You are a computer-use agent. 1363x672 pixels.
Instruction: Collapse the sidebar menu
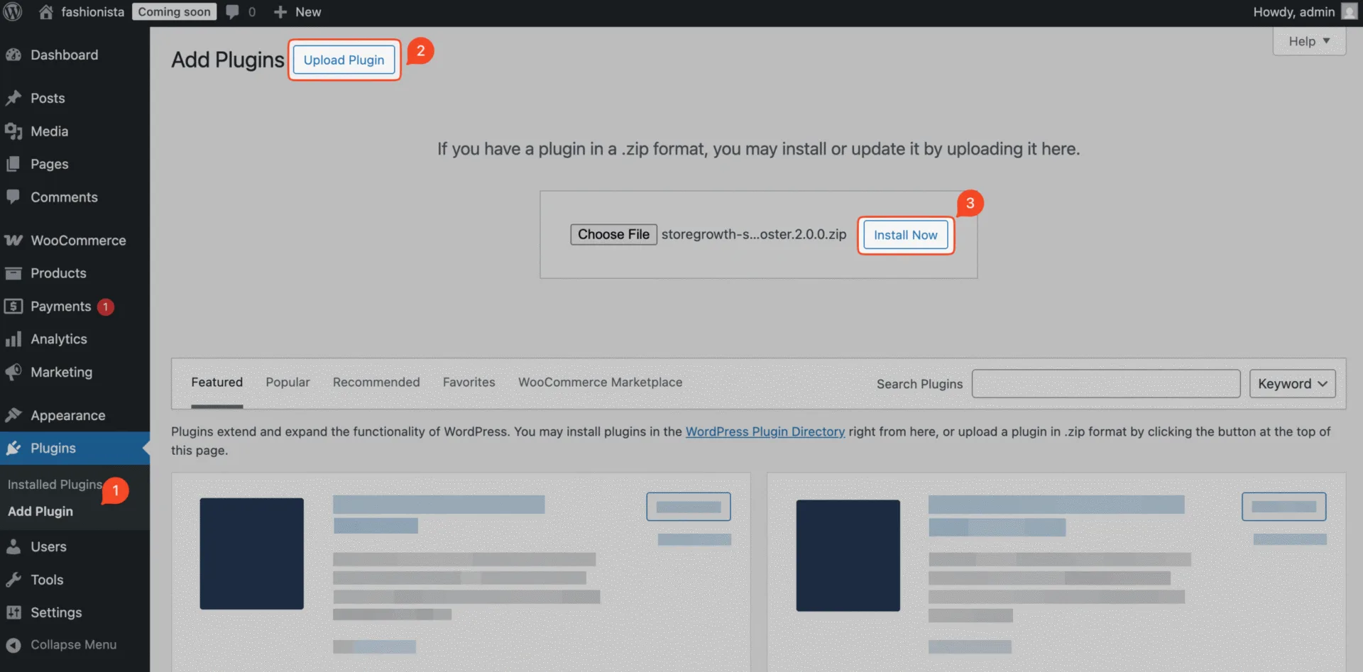click(62, 644)
